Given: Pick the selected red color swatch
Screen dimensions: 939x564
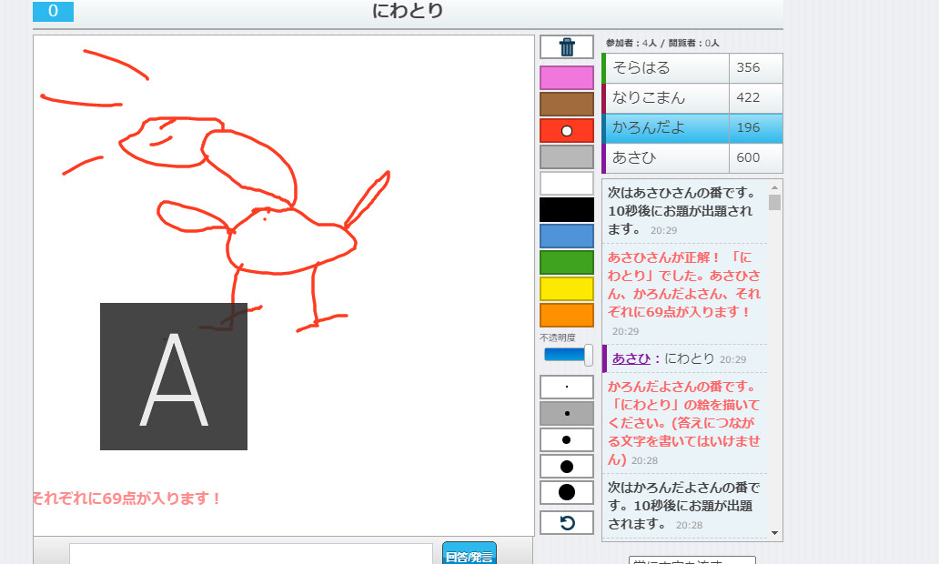Looking at the screenshot, I should 567,130.
